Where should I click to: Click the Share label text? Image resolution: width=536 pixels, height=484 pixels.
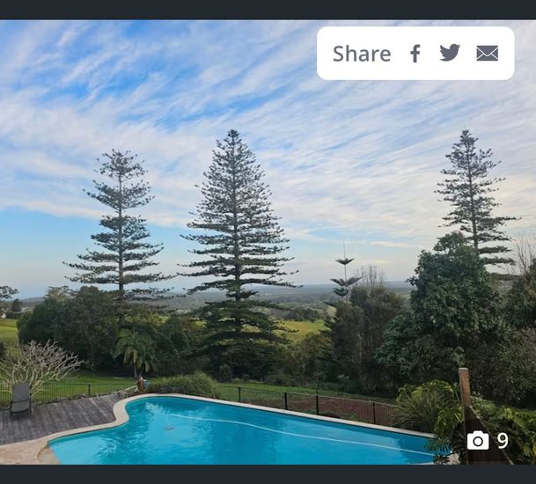point(362,54)
